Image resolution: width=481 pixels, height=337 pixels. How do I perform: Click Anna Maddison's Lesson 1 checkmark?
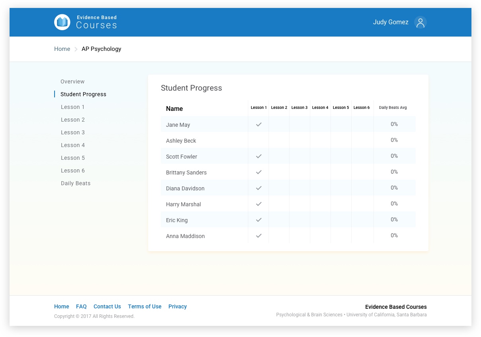259,236
